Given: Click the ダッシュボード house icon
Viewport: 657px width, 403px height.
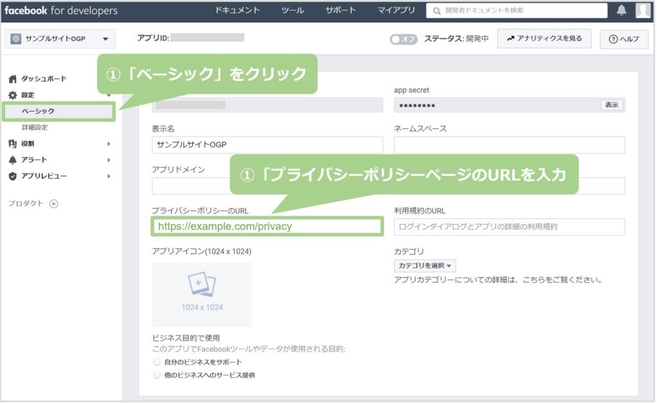Looking at the screenshot, I should pos(13,79).
